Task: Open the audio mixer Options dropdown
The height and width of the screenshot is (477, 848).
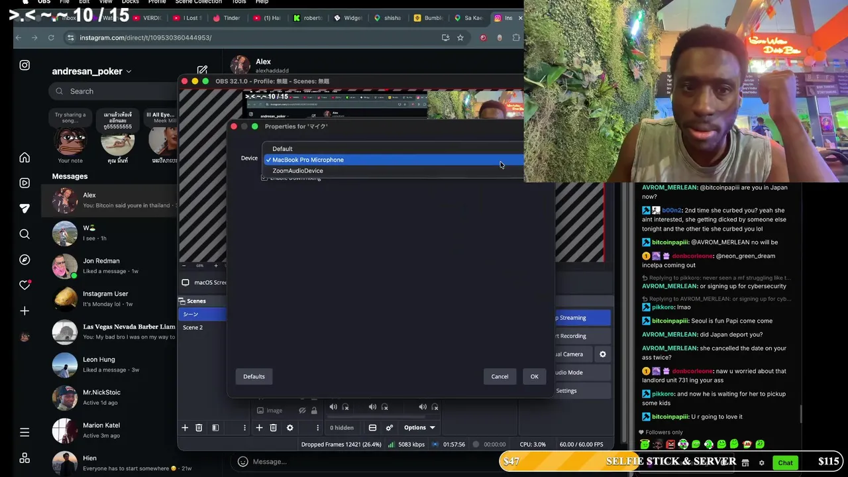Action: point(419,428)
